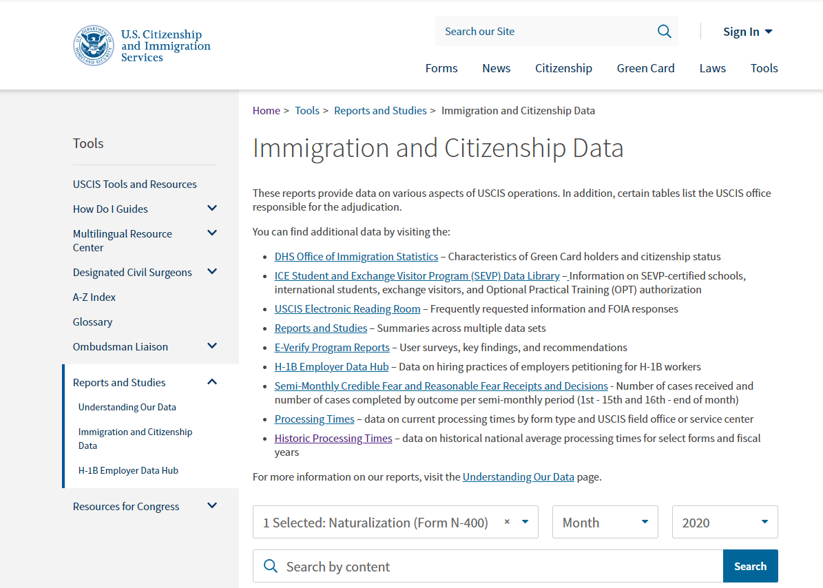Open ICE SEVP Data Library link
The height and width of the screenshot is (588, 823).
(x=417, y=276)
